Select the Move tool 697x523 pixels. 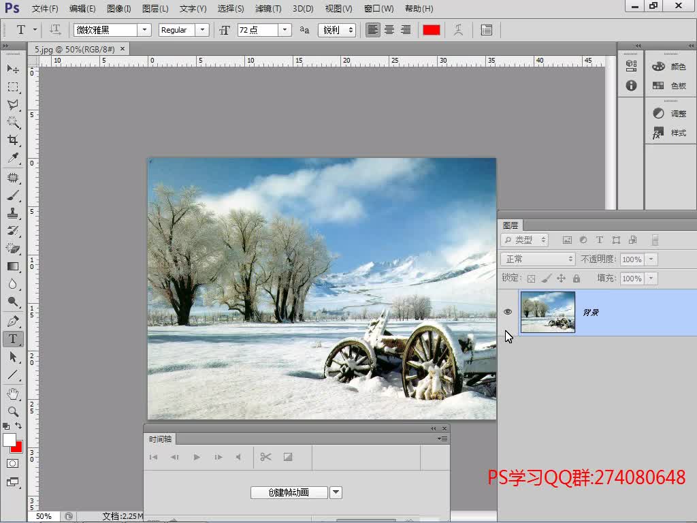13,69
